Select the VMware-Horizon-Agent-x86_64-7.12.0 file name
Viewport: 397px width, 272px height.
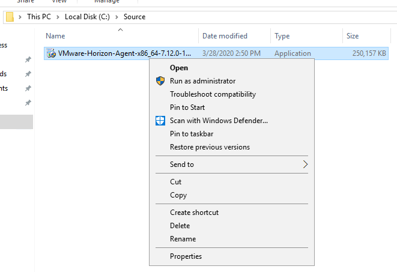[x=124, y=53]
